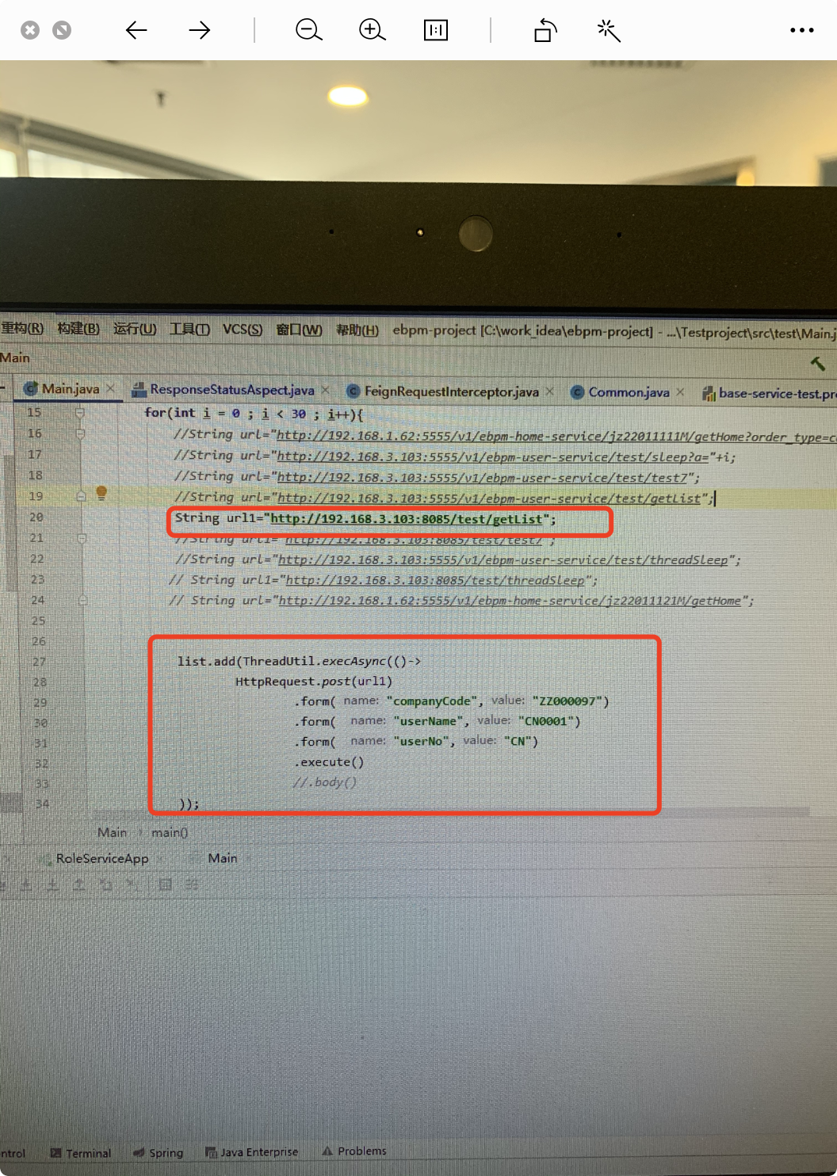Zoom out with the magnifier minus icon
The image size is (837, 1176).
309,30
